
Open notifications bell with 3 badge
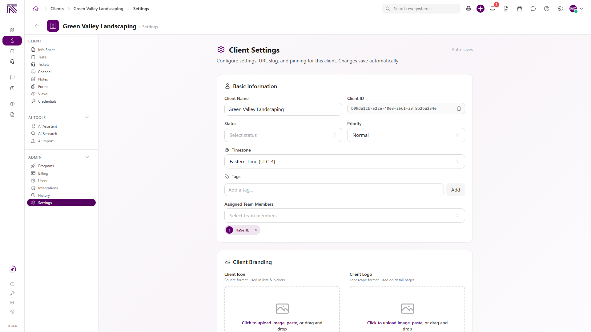(492, 9)
